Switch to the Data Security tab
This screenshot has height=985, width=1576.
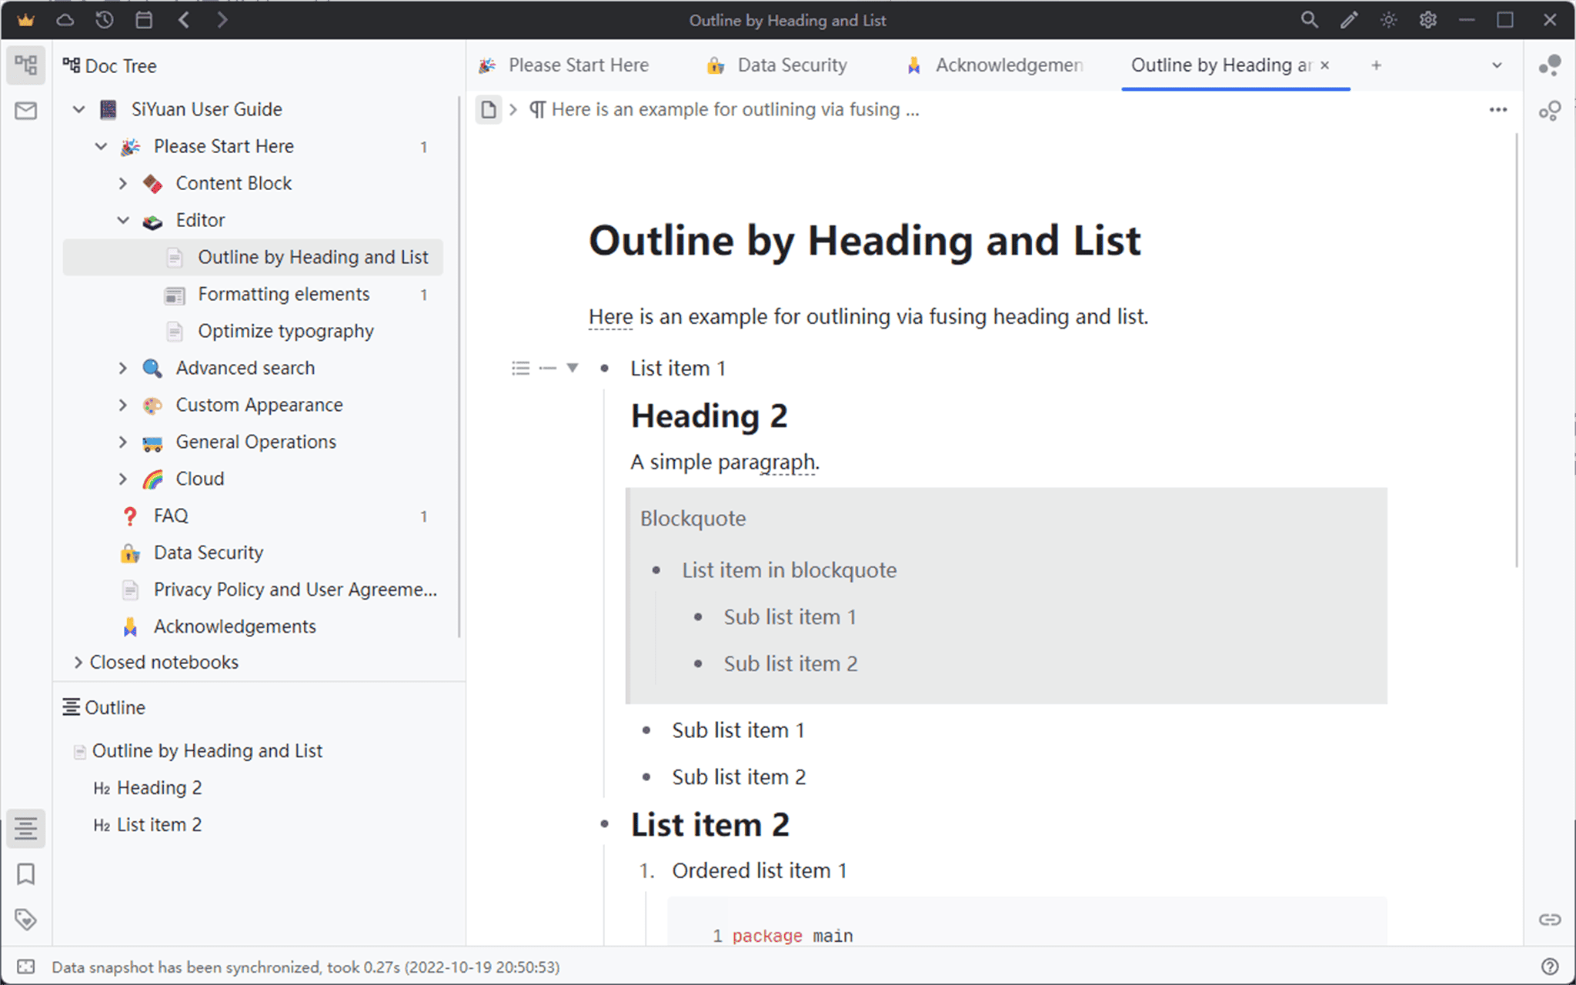click(792, 65)
